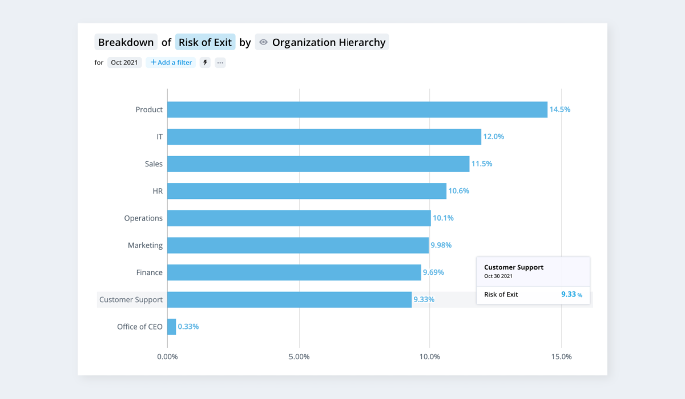The width and height of the screenshot is (685, 399).
Task: Click the Customer Support axis label
Action: pyautogui.click(x=131, y=300)
